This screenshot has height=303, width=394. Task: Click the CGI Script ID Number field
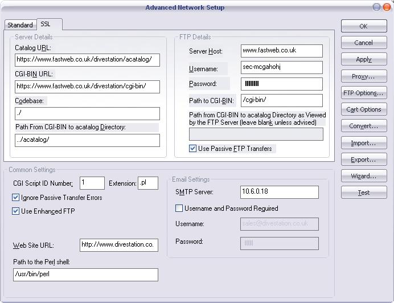pos(92,183)
